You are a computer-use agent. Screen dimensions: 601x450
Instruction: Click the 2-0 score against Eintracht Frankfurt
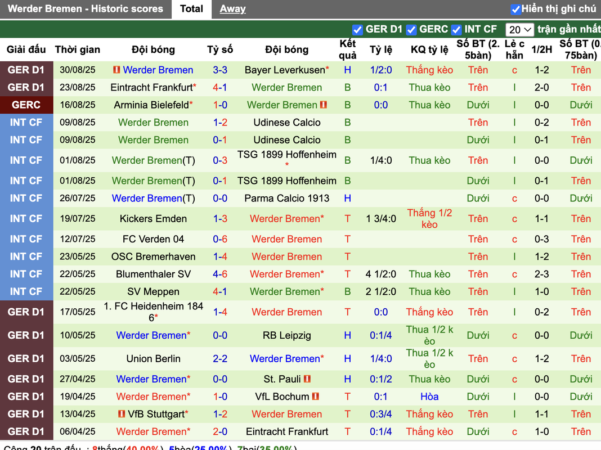point(220,431)
